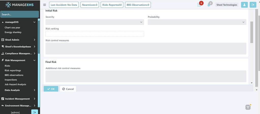
Task: Click Sheel Technologies company label
Action: [x=227, y=5]
